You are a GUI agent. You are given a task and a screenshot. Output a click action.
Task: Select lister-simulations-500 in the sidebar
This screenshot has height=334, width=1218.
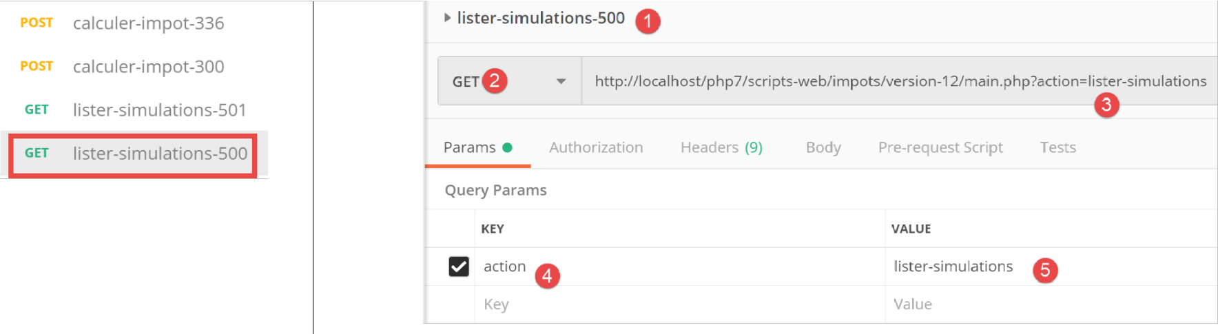(x=160, y=154)
